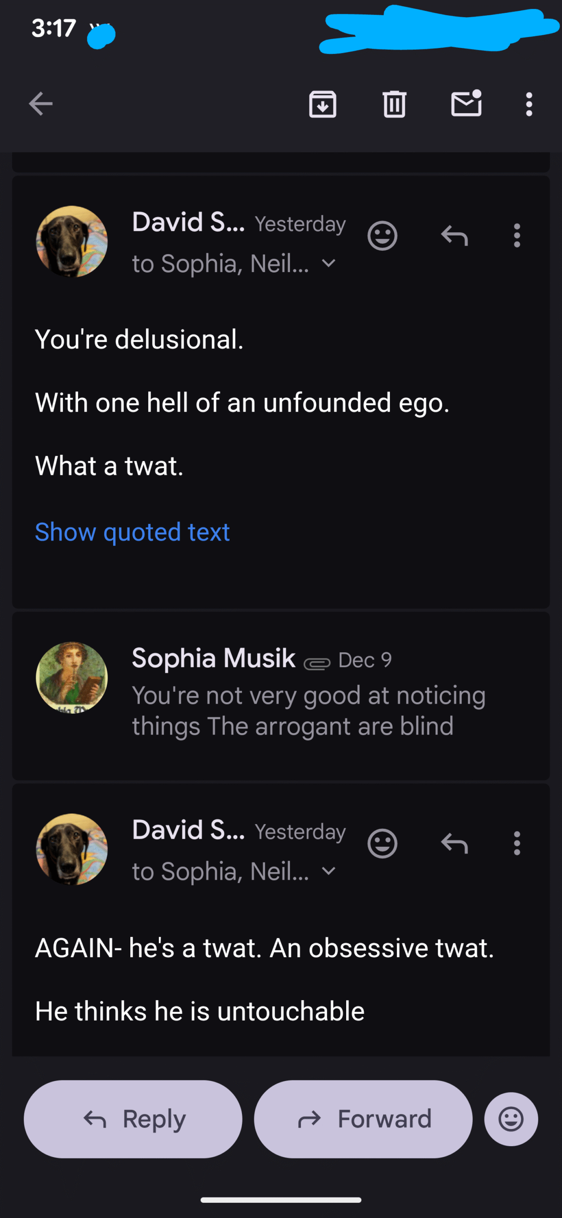This screenshot has width=562, height=1218.
Task: Delete the conversation with trash icon
Action: click(394, 104)
